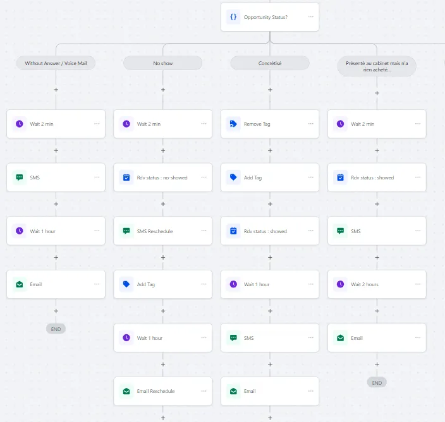Viewport: 445px width, 422px height.
Task: Add a step between SMS Reschedule and Add Tag
Action: click(x=163, y=258)
